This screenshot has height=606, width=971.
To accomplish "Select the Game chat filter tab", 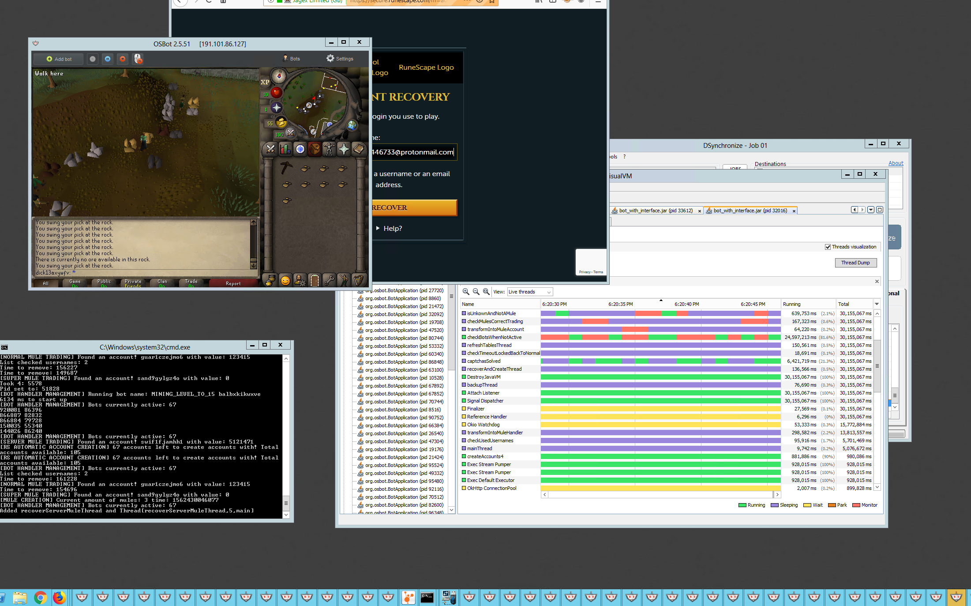I will [75, 283].
